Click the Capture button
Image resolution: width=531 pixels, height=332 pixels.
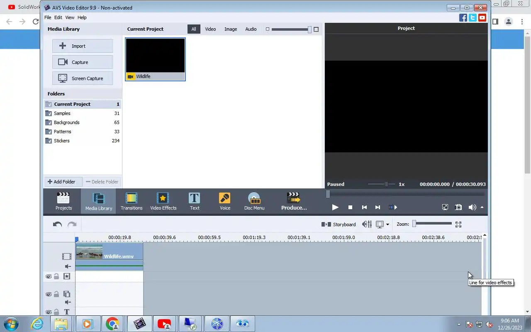pyautogui.click(x=83, y=62)
